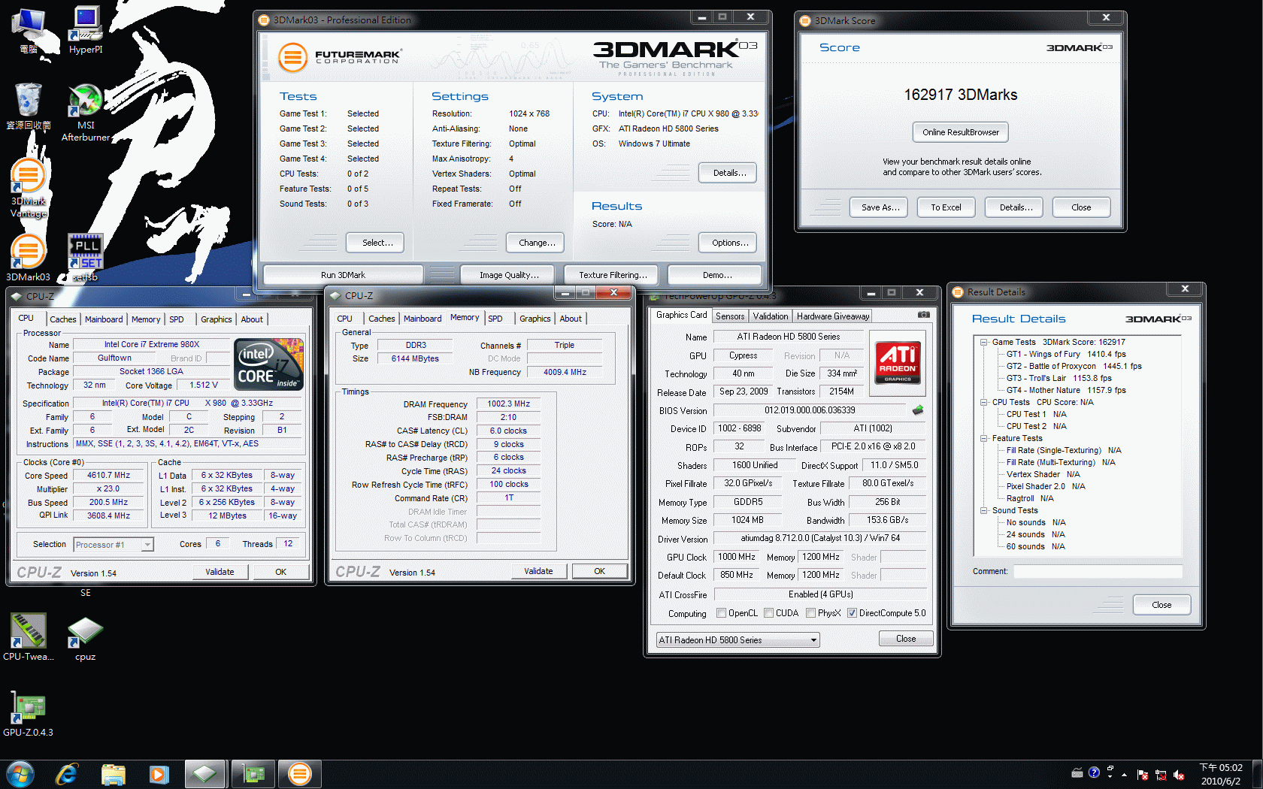Image resolution: width=1263 pixels, height=789 pixels.
Task: Click Save As... in 3DMark Score
Action: tap(880, 207)
